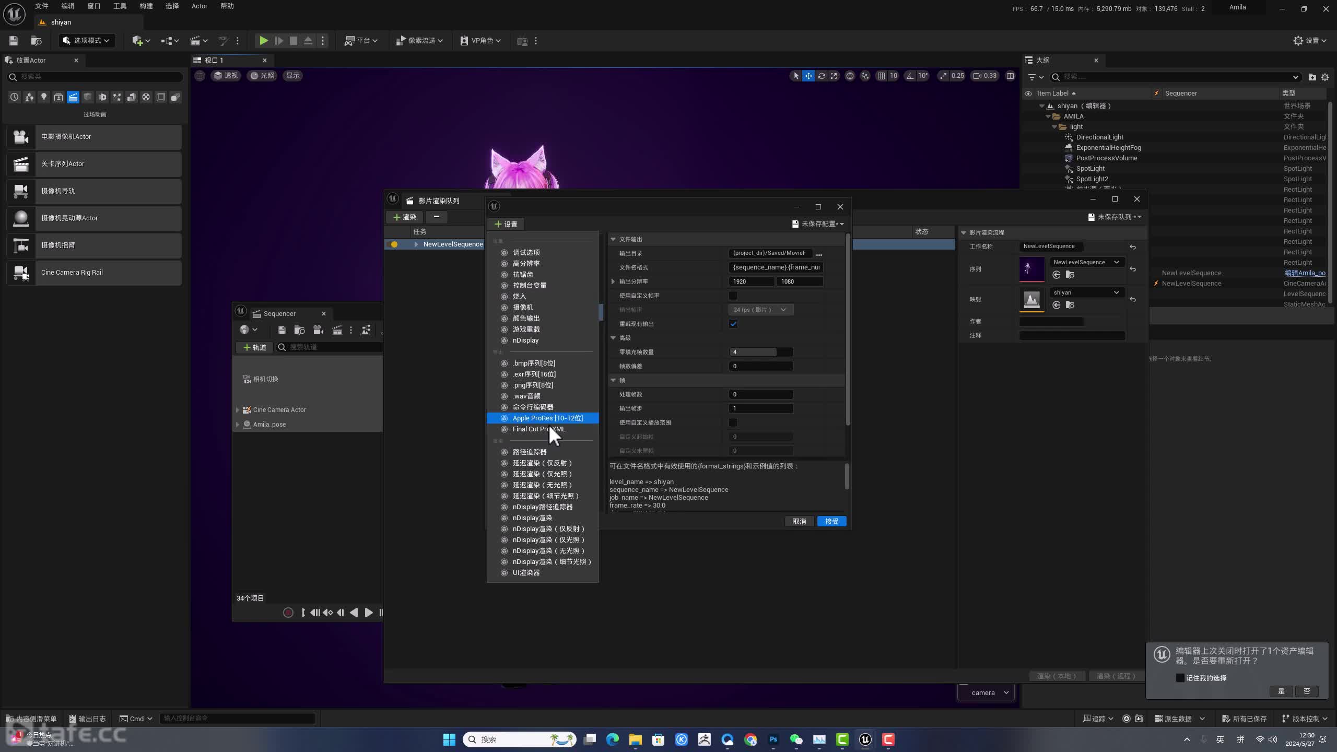Open outliner settings gear icon
Viewport: 1337px width, 752px height.
click(1325, 77)
